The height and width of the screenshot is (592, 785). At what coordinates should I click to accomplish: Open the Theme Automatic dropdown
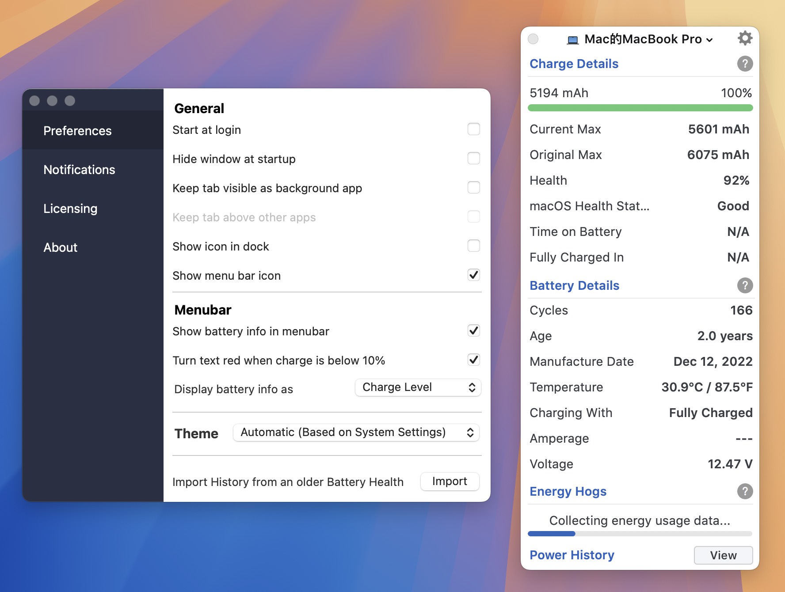point(356,433)
